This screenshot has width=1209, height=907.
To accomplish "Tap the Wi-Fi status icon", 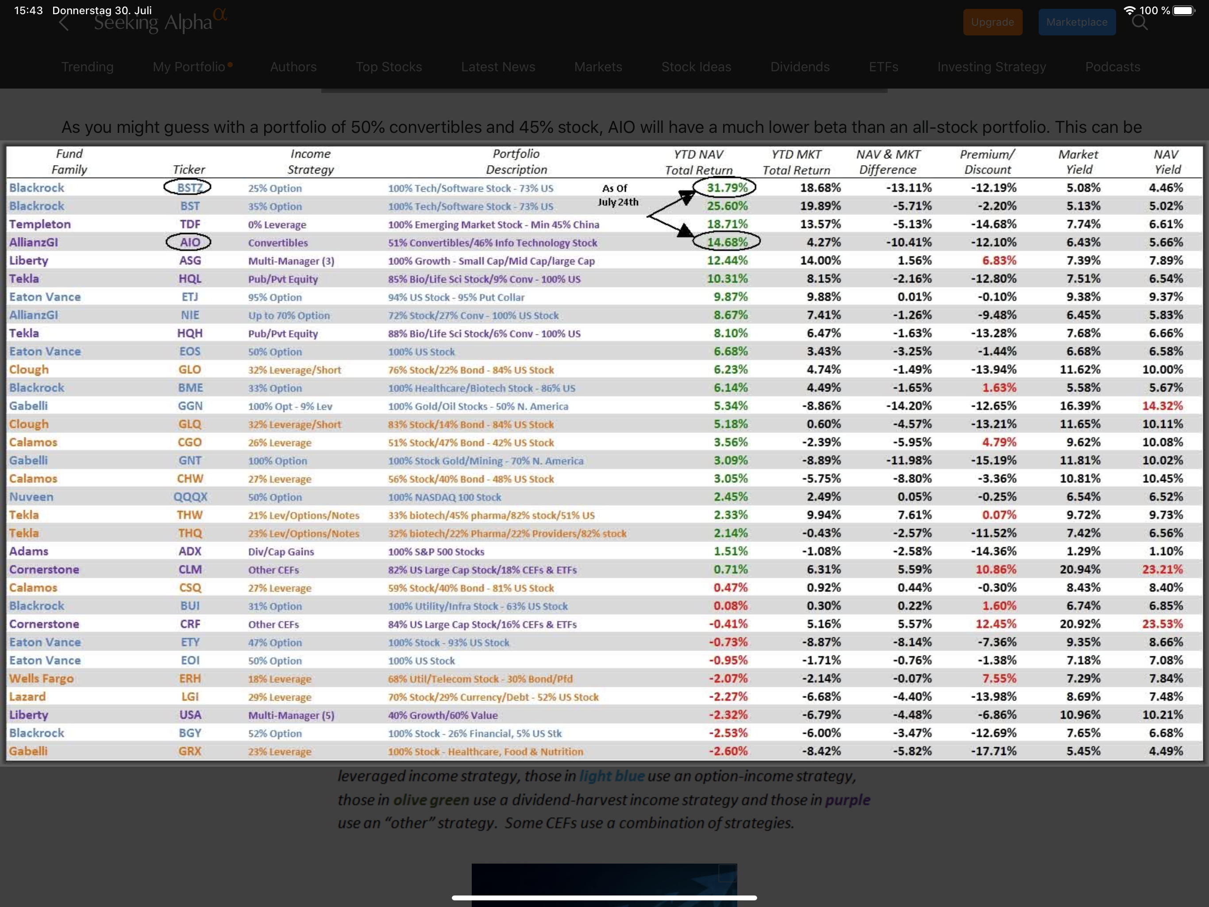I will point(1129,10).
